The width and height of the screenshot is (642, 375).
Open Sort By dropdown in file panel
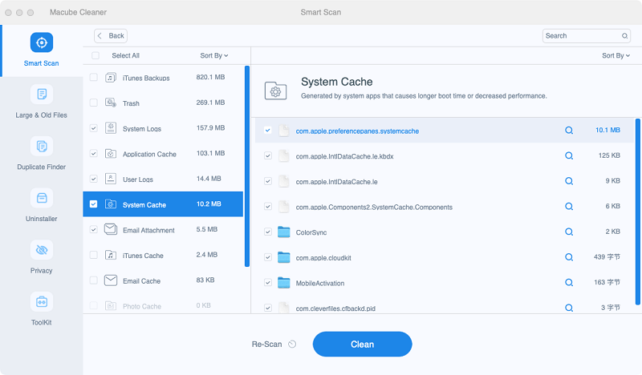[616, 55]
